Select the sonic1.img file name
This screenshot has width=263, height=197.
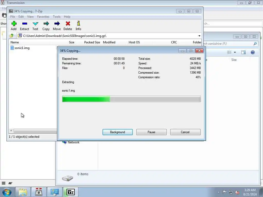point(22,48)
